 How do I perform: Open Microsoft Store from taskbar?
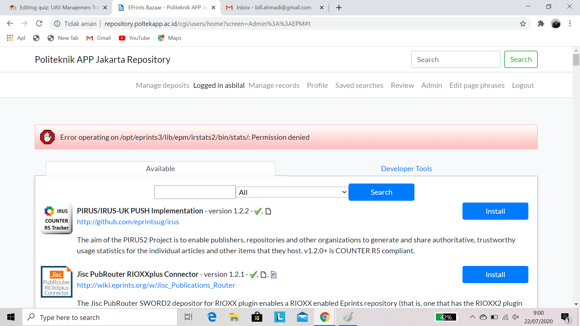[257, 317]
